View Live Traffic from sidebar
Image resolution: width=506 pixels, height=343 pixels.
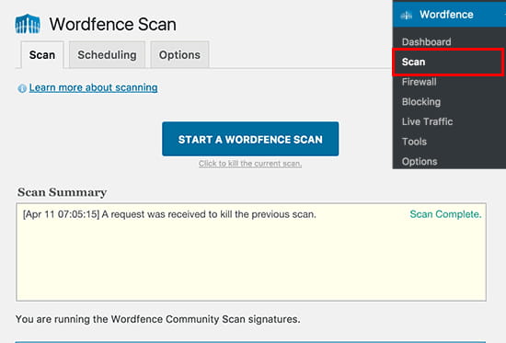(427, 121)
